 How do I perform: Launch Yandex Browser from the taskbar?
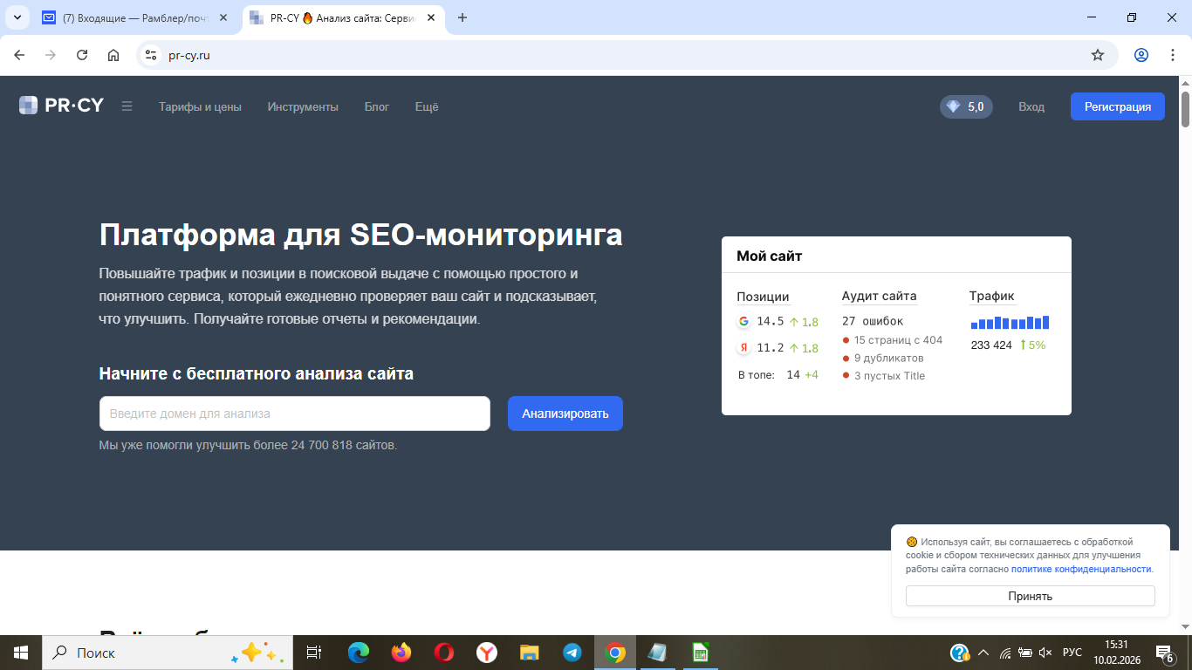coord(487,653)
